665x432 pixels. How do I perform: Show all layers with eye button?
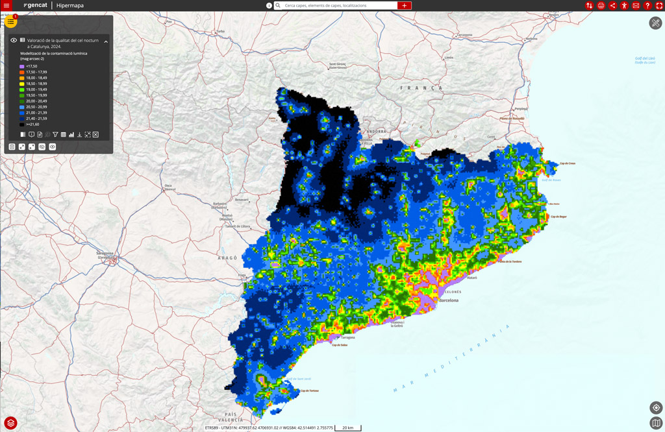click(x=53, y=147)
